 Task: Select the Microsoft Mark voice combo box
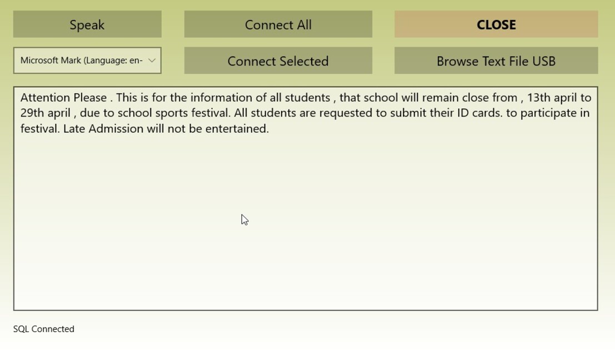[81, 61]
